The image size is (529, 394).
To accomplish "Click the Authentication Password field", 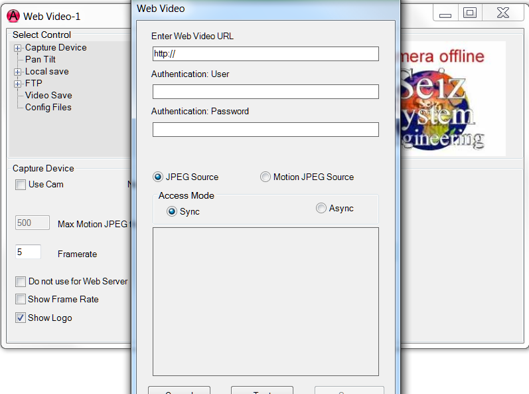I will [x=266, y=130].
